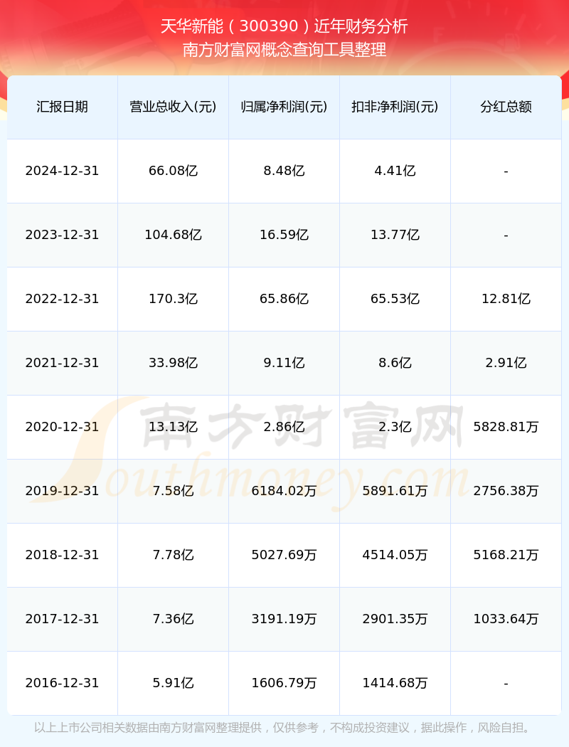Select the 营业总收入(元) column header

[174, 107]
